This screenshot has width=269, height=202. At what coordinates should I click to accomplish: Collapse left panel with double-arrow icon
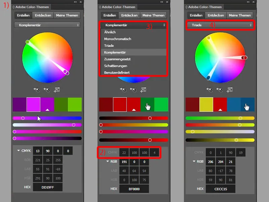coord(75,2)
